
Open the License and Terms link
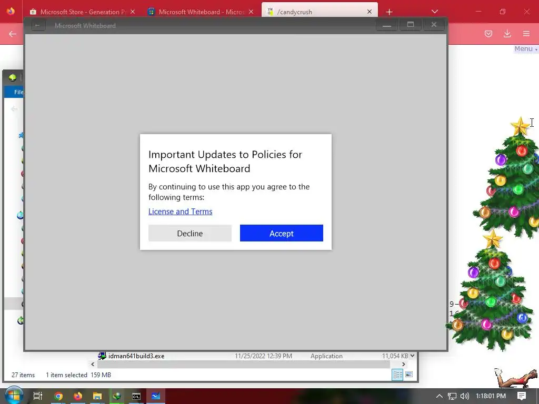[180, 211]
